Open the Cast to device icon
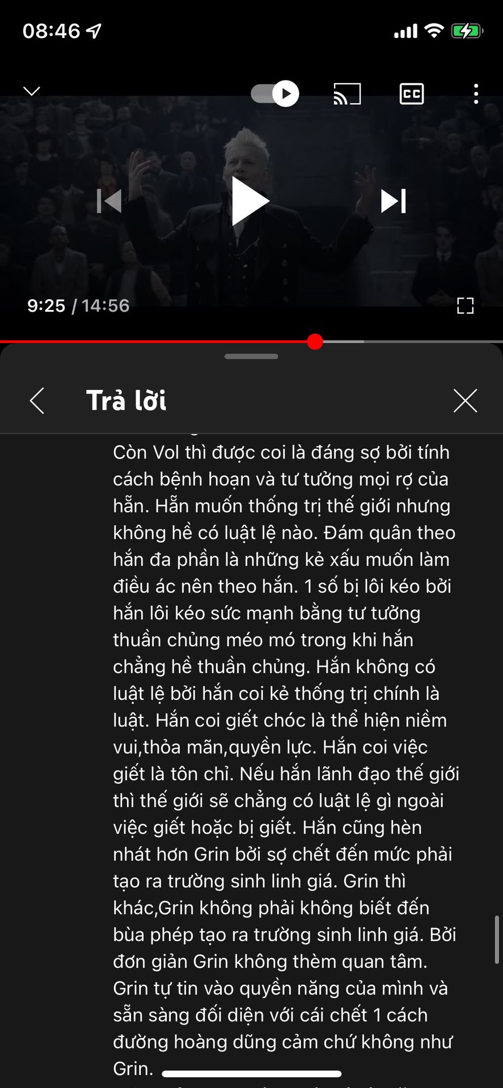The width and height of the screenshot is (503, 1088). click(x=347, y=94)
